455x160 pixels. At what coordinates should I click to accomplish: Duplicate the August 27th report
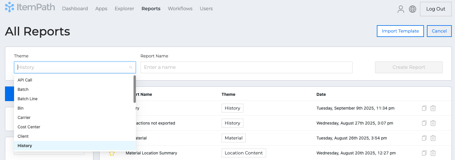pyautogui.click(x=424, y=123)
